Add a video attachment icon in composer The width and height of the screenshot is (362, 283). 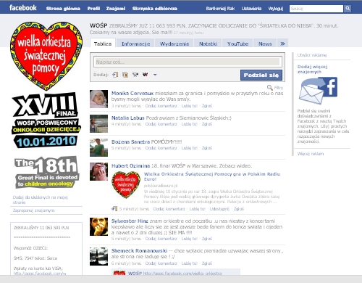click(135, 75)
